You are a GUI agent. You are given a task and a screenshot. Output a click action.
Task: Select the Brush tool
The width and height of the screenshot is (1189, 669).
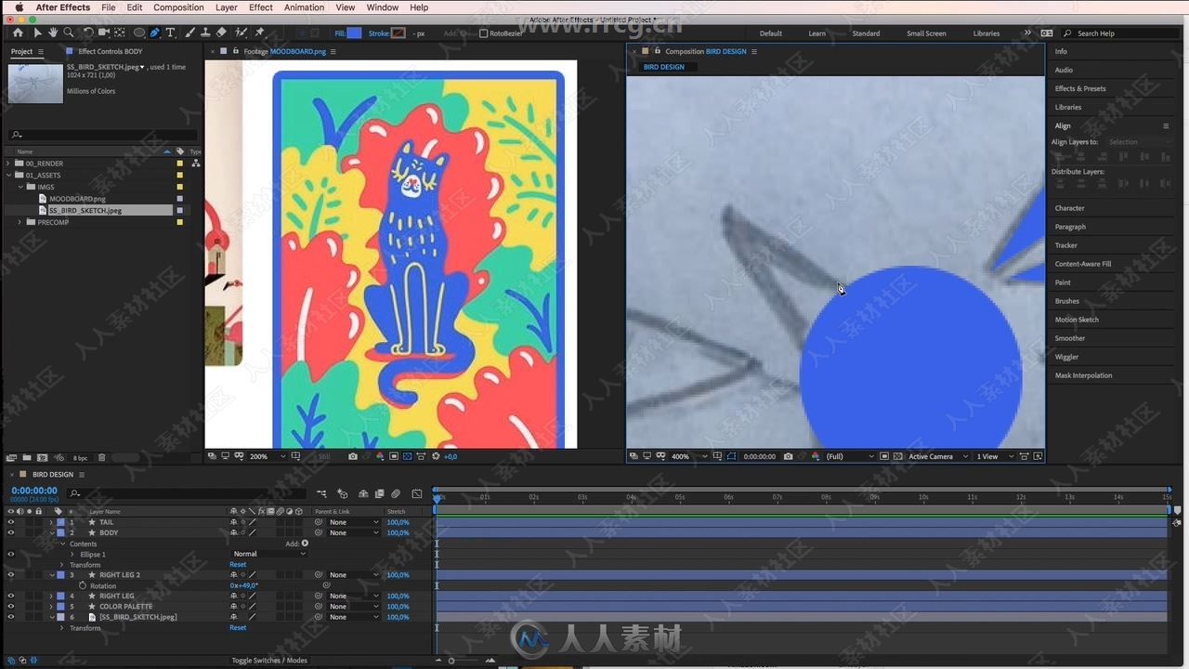tap(190, 33)
